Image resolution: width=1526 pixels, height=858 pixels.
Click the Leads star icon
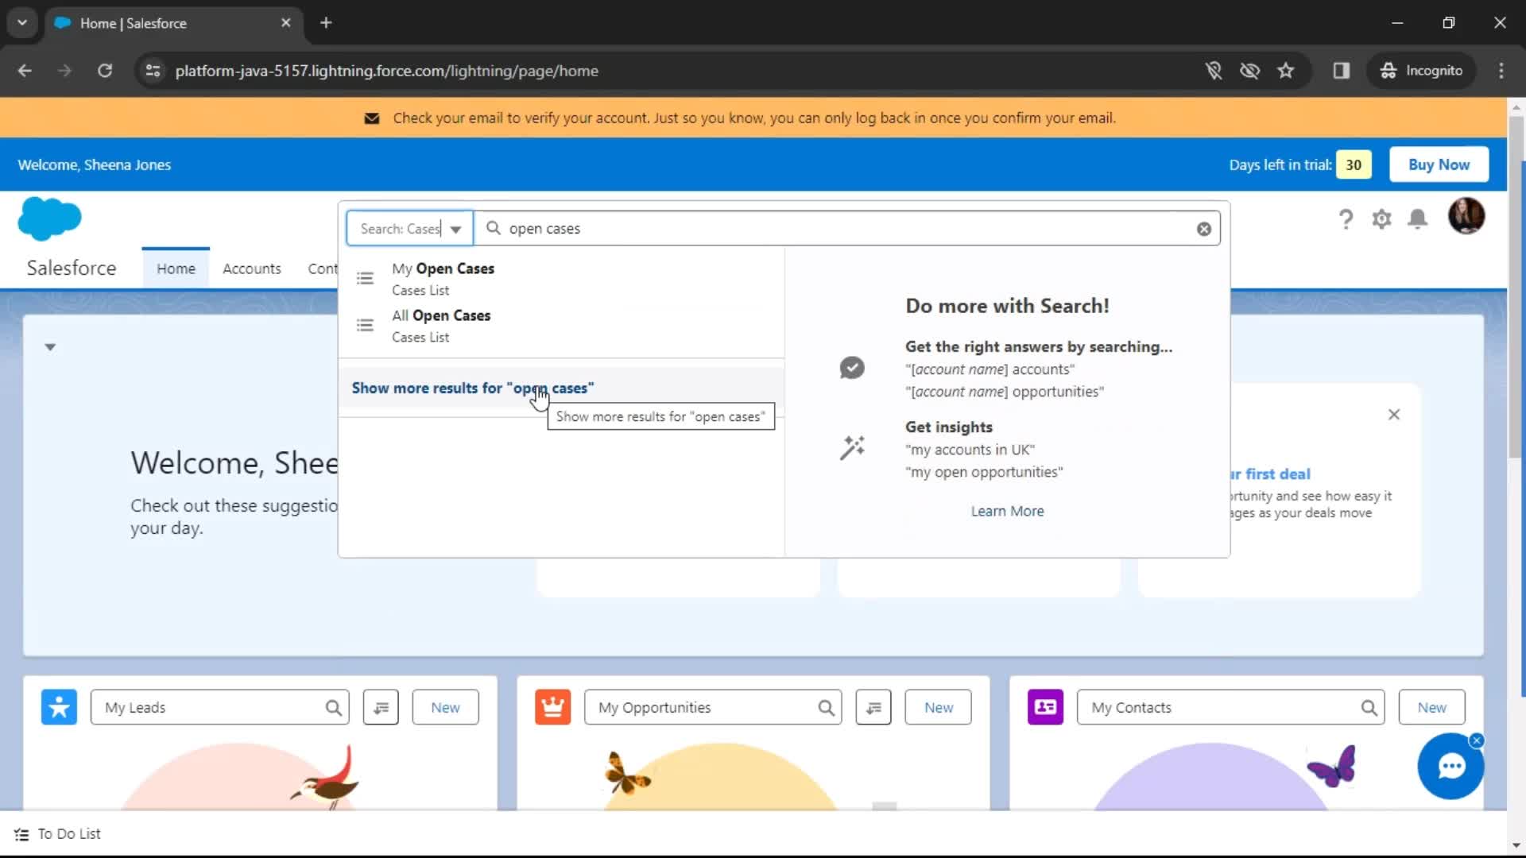(59, 707)
